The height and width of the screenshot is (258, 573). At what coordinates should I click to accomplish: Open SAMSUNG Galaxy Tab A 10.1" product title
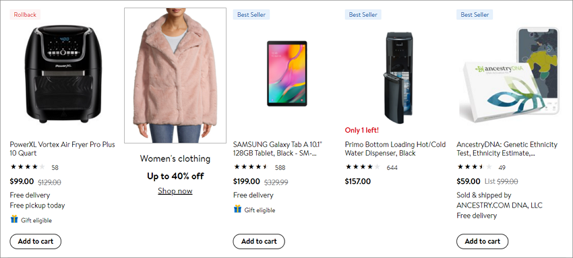[278, 149]
